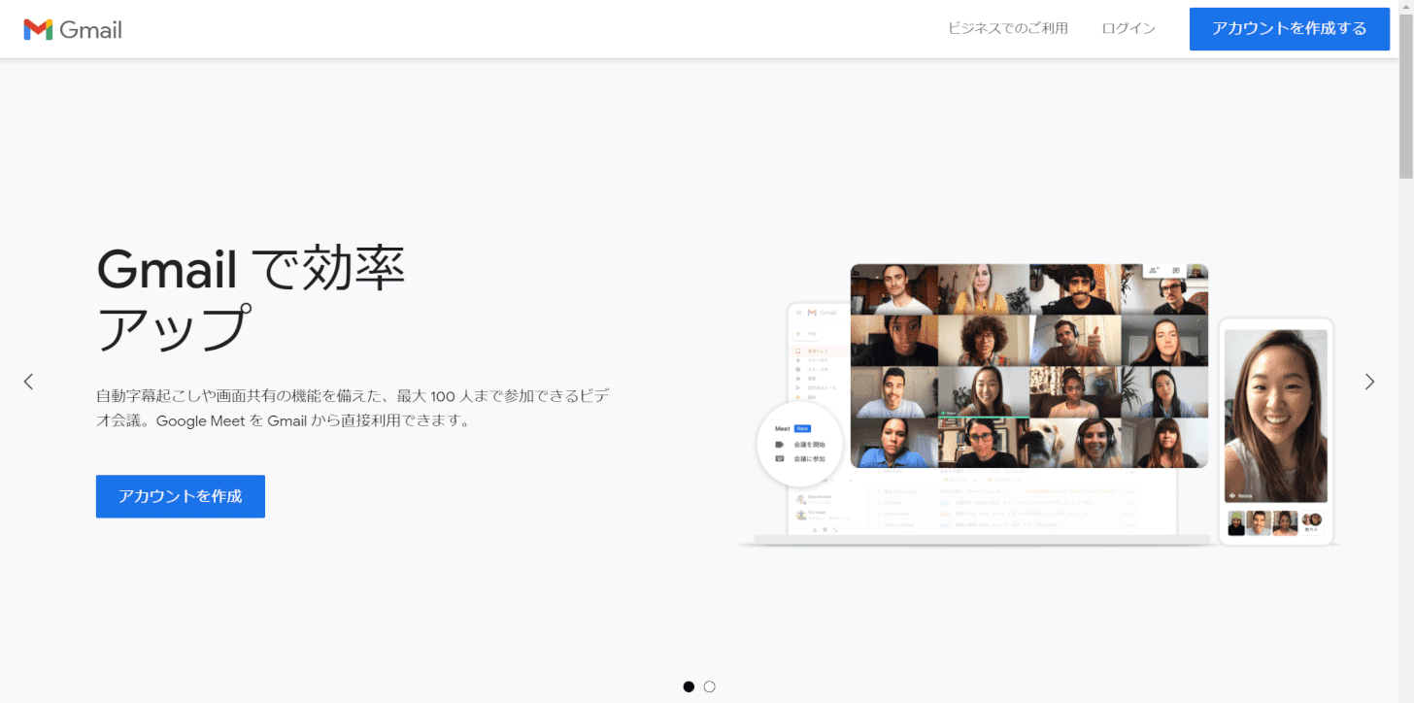Open the ログイン link
Screen dimensions: 1414x703
1128,28
